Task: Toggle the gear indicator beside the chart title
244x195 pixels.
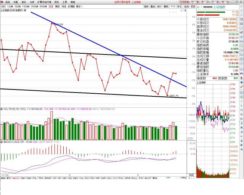Action: pyautogui.click(x=25, y=10)
